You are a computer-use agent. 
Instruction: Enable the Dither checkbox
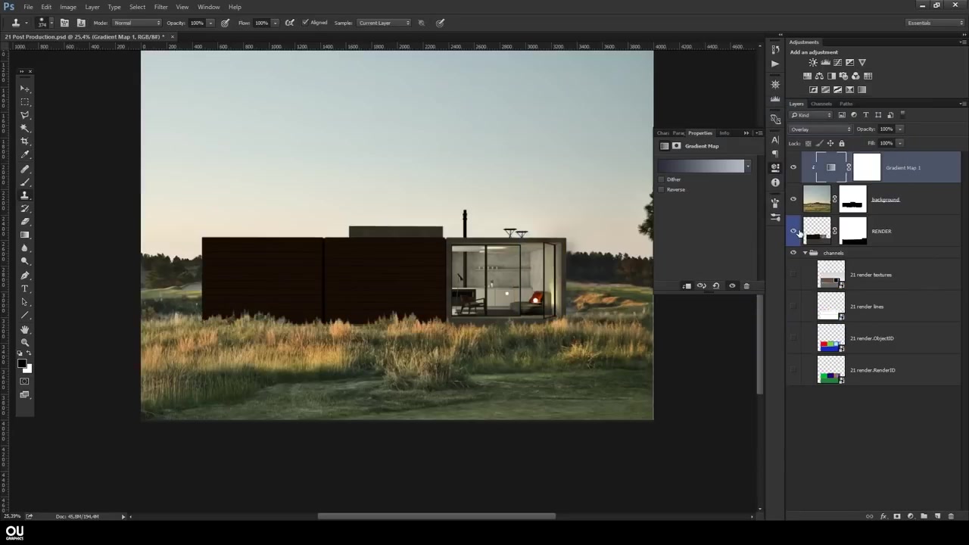click(x=662, y=179)
